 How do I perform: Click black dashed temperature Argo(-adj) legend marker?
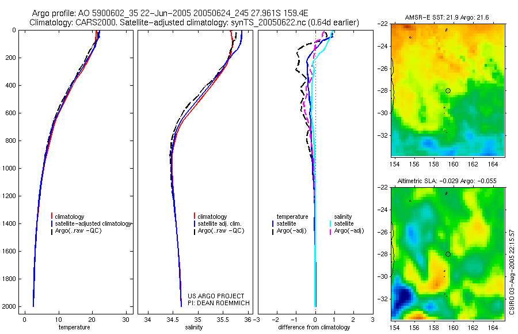pyautogui.click(x=273, y=231)
